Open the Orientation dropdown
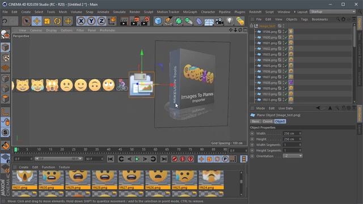This screenshot has height=204, width=363. (293, 156)
